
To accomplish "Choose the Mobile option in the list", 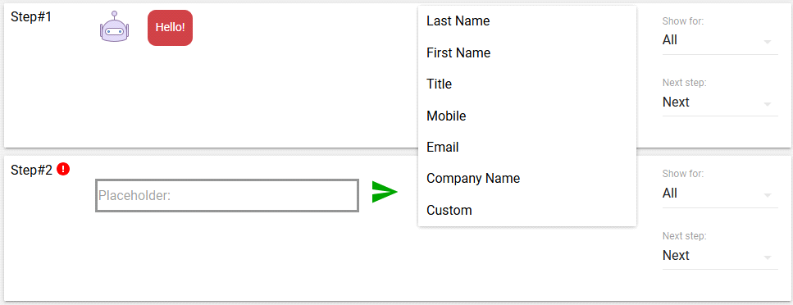I will tap(527, 116).
